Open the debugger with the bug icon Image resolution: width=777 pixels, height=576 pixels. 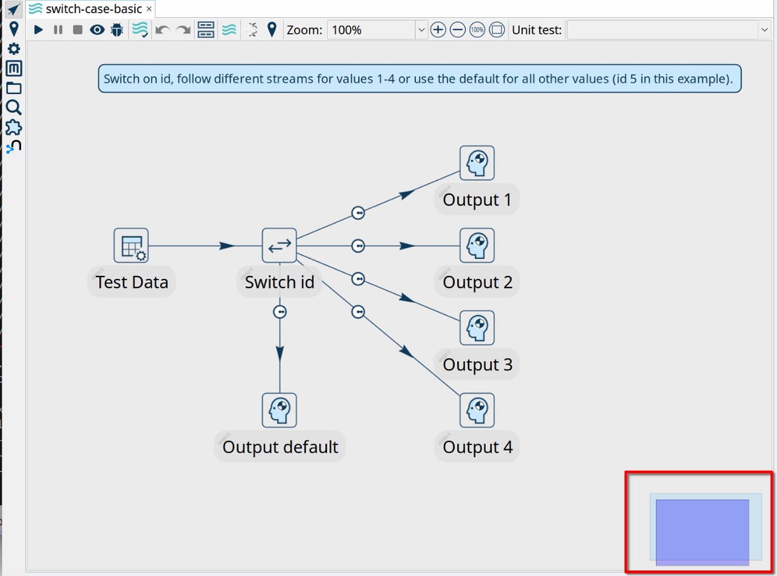click(x=117, y=30)
